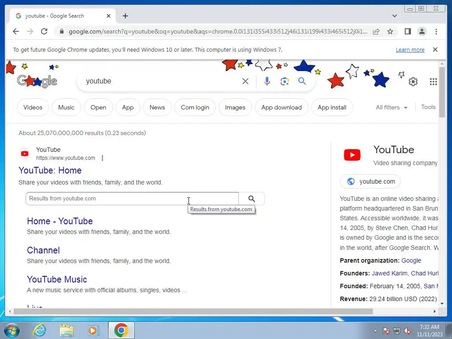Click the vertical scrollbar up arrow
This screenshot has width=452, height=339.
442,64
